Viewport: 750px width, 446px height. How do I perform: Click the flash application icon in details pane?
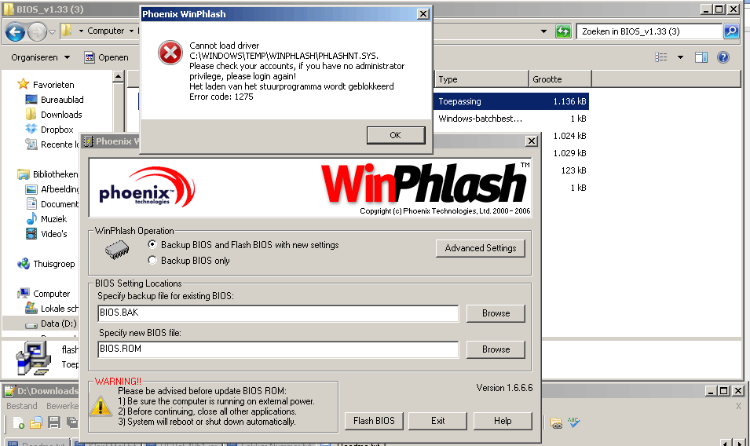click(33, 358)
